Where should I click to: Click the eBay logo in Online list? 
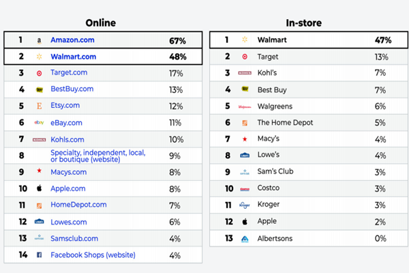tap(39, 122)
